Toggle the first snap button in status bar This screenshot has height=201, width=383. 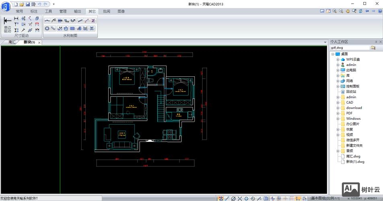coord(221,198)
